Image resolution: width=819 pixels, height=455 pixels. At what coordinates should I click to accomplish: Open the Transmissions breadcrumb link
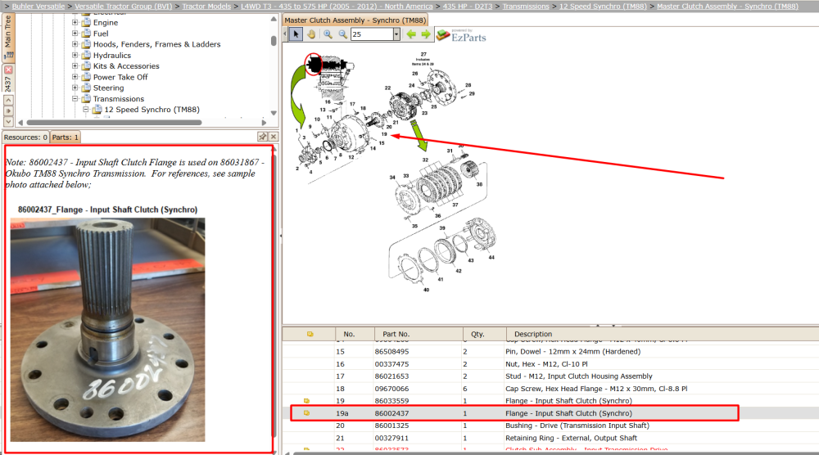526,7
